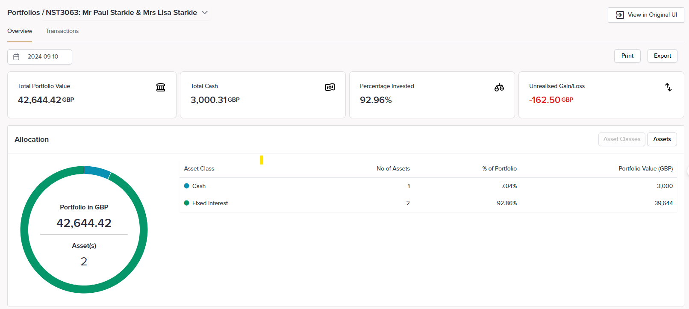Select the Overview tab
This screenshot has height=309, width=689.
click(20, 31)
